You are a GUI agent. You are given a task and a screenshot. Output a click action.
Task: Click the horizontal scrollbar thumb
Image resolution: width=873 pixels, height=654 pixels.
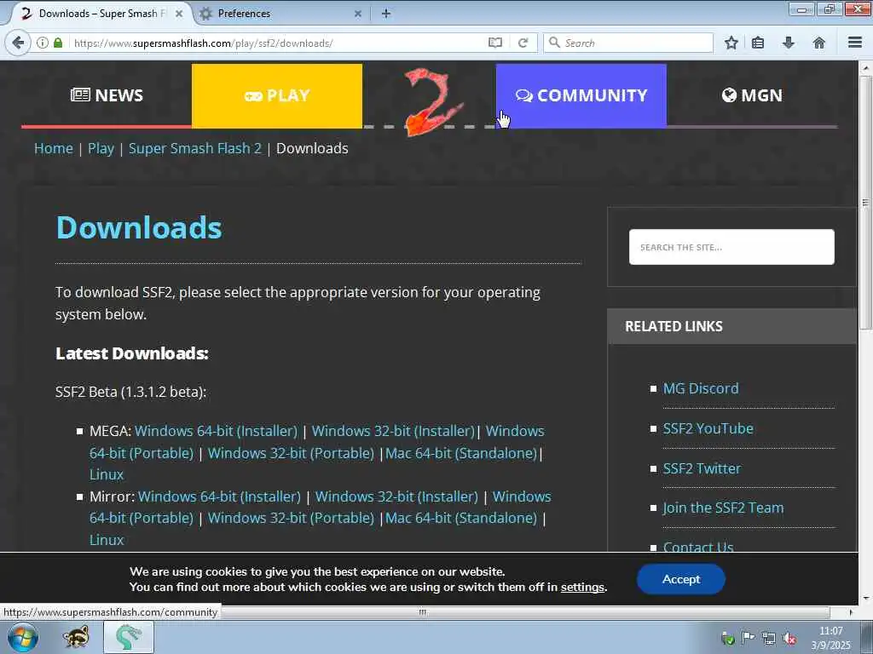pyautogui.click(x=423, y=612)
